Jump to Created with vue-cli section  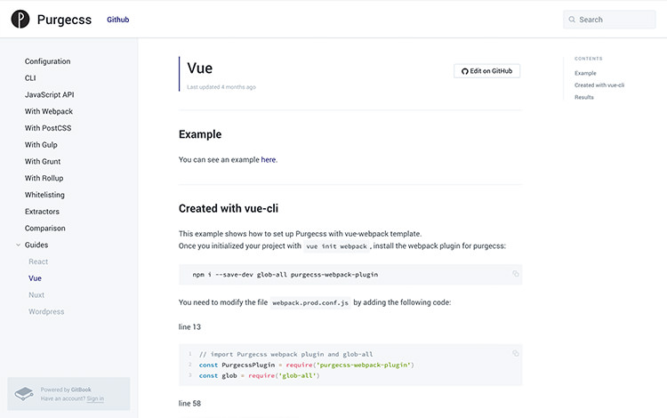599,85
